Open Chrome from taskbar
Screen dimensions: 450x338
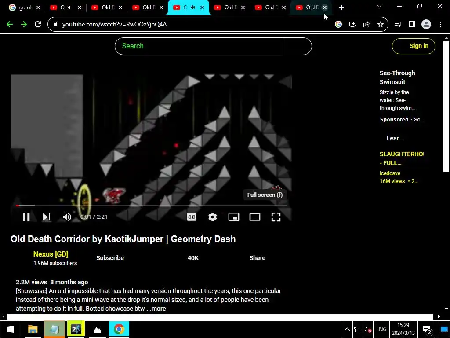[x=119, y=329]
